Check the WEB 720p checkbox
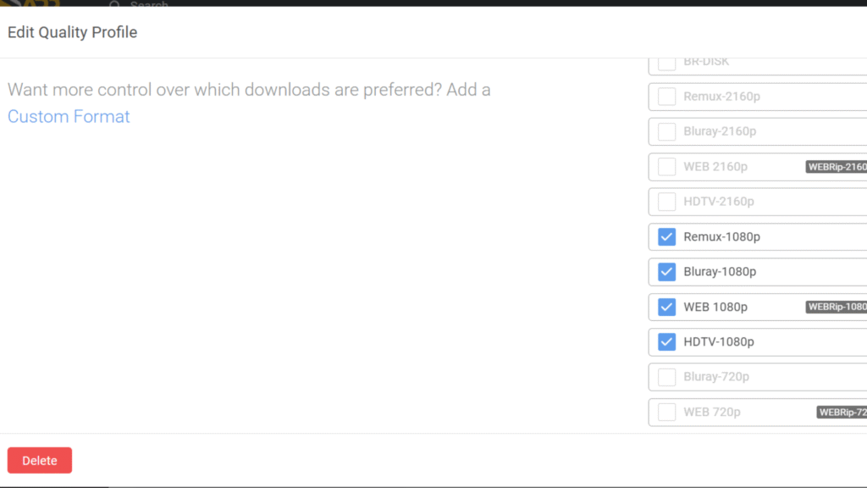This screenshot has height=488, width=867. [x=667, y=413]
